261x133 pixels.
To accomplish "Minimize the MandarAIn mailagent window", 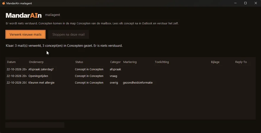I will point(235,3).
